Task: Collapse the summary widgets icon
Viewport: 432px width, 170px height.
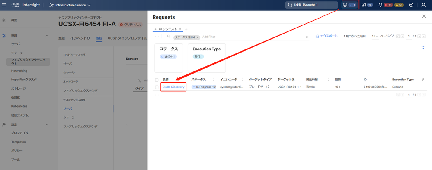Action: 423,47
